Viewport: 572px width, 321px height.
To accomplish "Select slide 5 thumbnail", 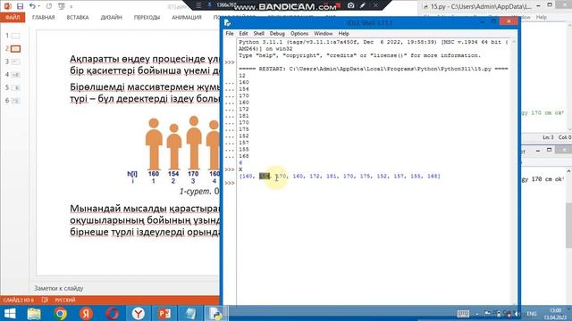I will point(15,87).
